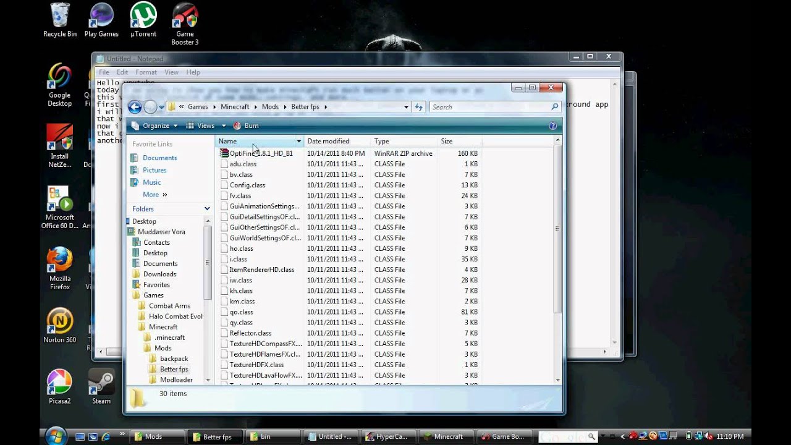Launch the µTorrent desktop icon
This screenshot has width=791, height=445.
click(143, 20)
